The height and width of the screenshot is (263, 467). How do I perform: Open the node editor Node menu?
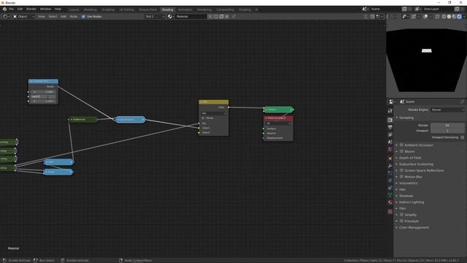pyautogui.click(x=74, y=16)
